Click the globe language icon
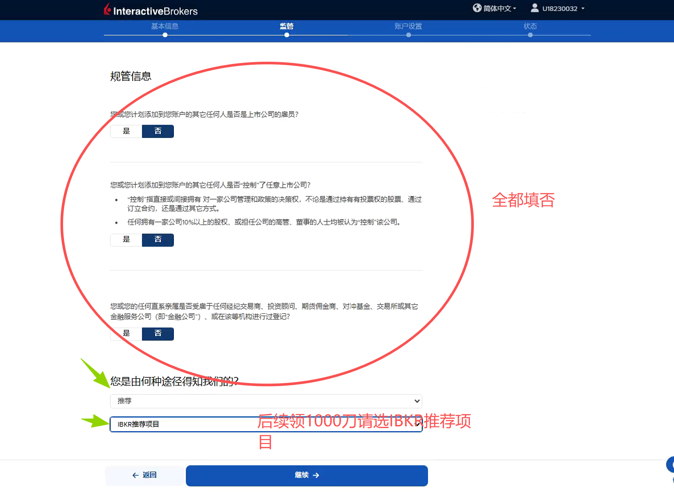The image size is (674, 499). click(x=477, y=8)
